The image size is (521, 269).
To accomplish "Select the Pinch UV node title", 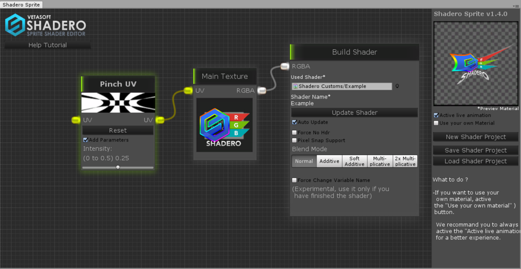I will (118, 84).
